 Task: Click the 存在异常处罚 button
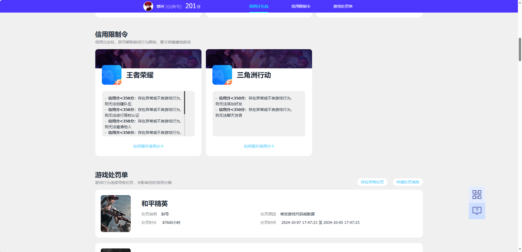point(372,182)
